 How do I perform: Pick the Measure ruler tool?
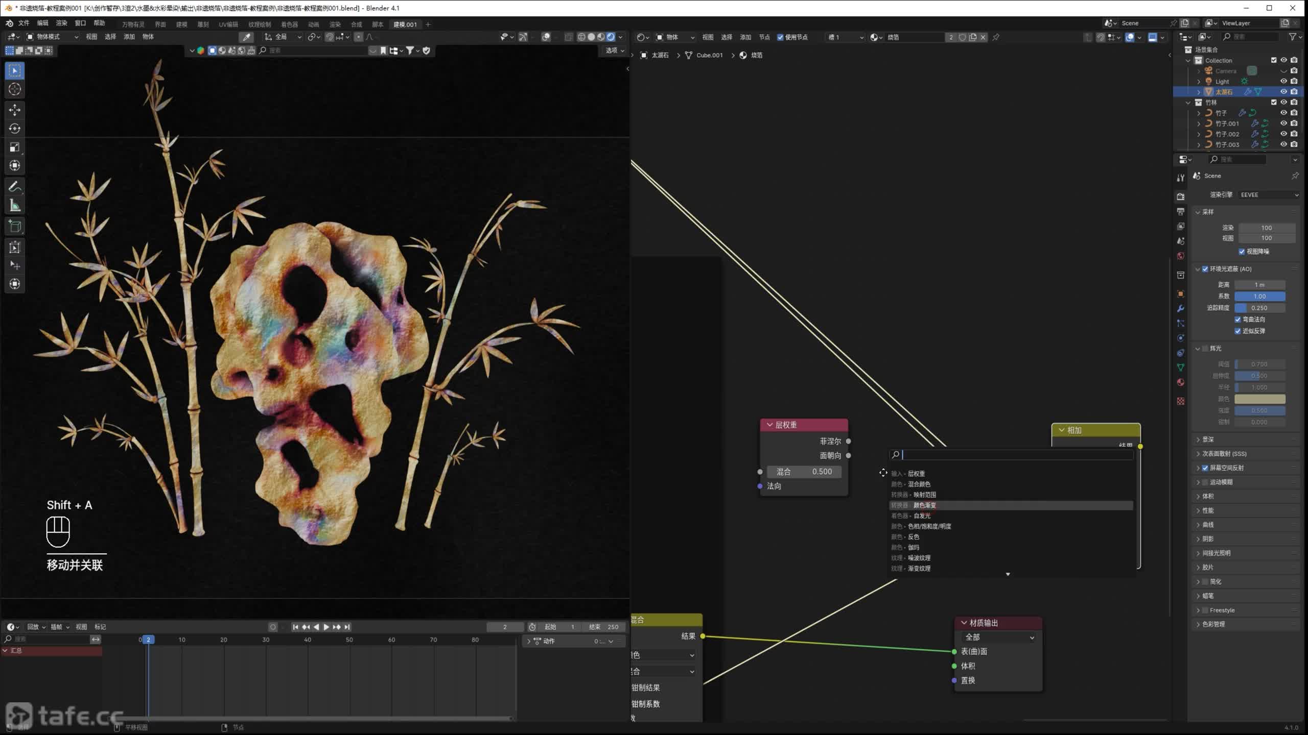pos(15,206)
